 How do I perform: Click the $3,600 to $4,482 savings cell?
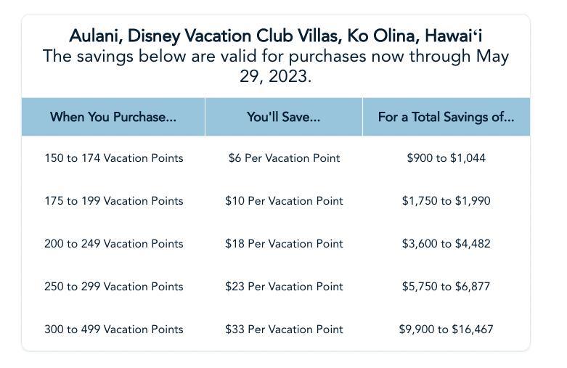click(x=446, y=244)
